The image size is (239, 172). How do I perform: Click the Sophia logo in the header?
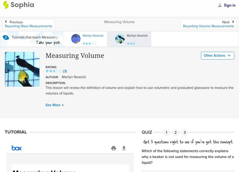[x=19, y=5]
